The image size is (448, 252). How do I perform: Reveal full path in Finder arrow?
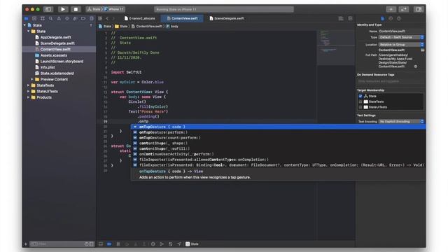(x=416, y=66)
